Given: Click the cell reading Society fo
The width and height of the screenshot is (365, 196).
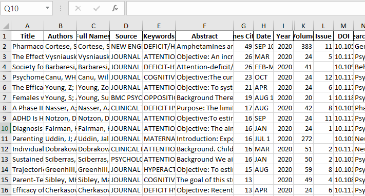Looking at the screenshot, I should [28, 67].
